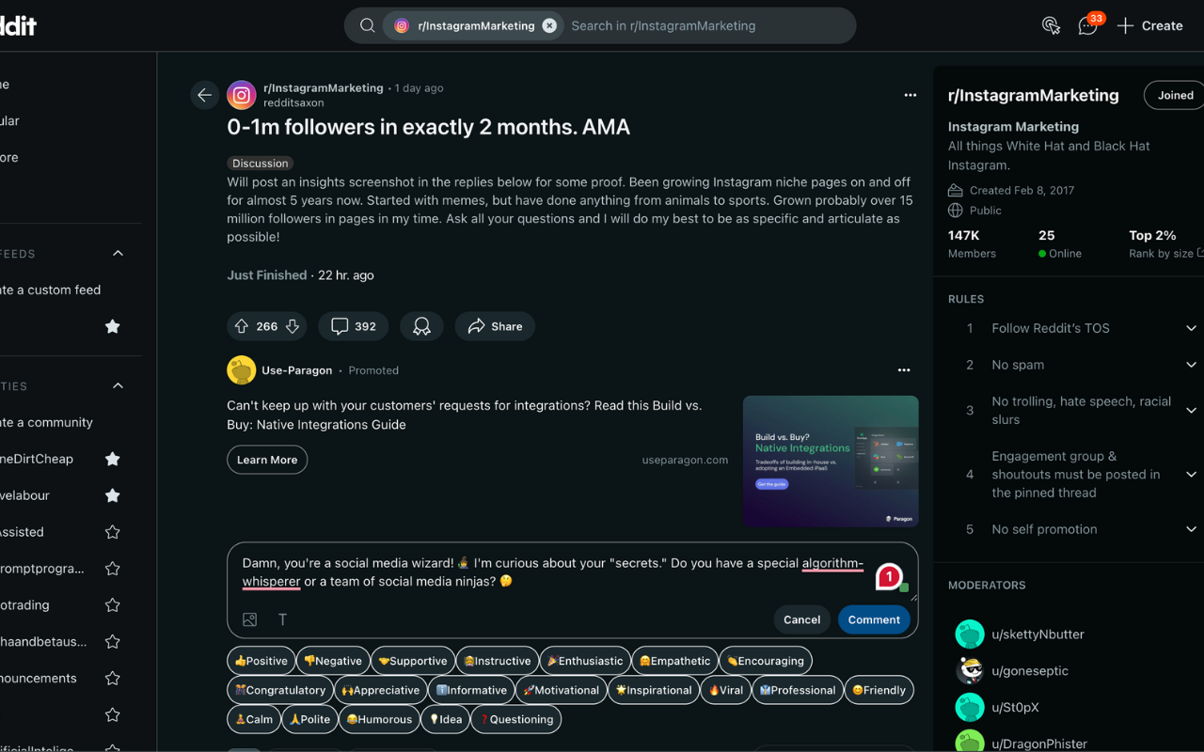Viewport: 1204px width, 752px height.
Task: Collapse the custom feeds sidebar section
Action: click(x=118, y=254)
